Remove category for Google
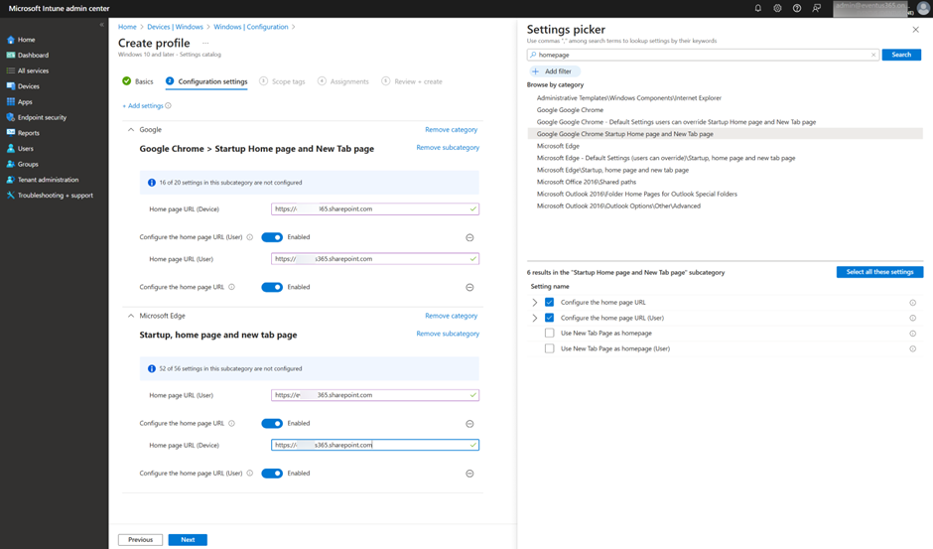 pyautogui.click(x=451, y=129)
